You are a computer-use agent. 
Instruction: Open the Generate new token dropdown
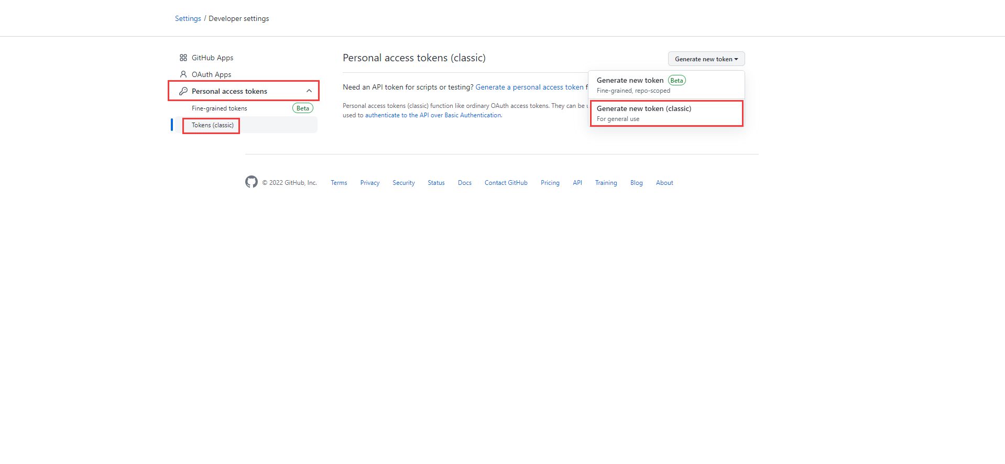706,59
